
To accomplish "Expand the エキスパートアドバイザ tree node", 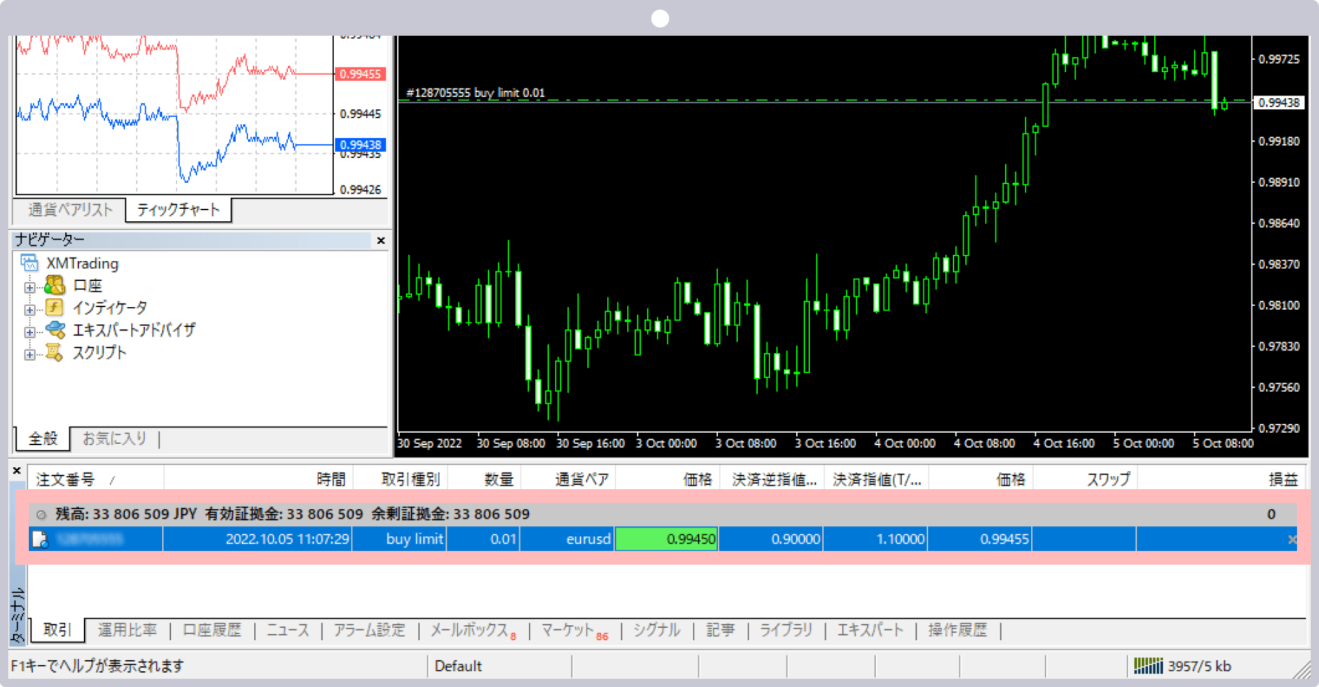I will [30, 333].
